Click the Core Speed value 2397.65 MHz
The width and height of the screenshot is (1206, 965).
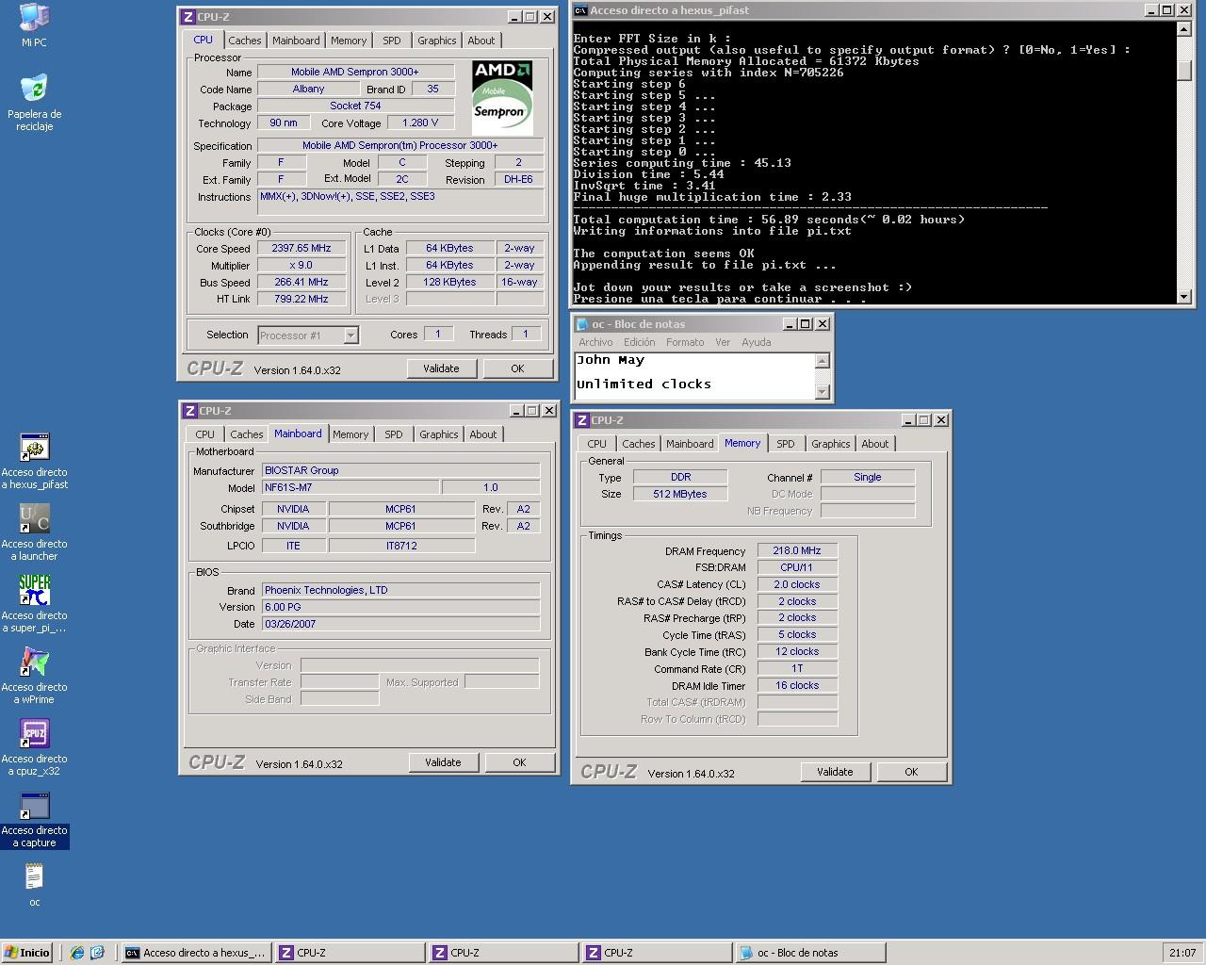(301, 249)
